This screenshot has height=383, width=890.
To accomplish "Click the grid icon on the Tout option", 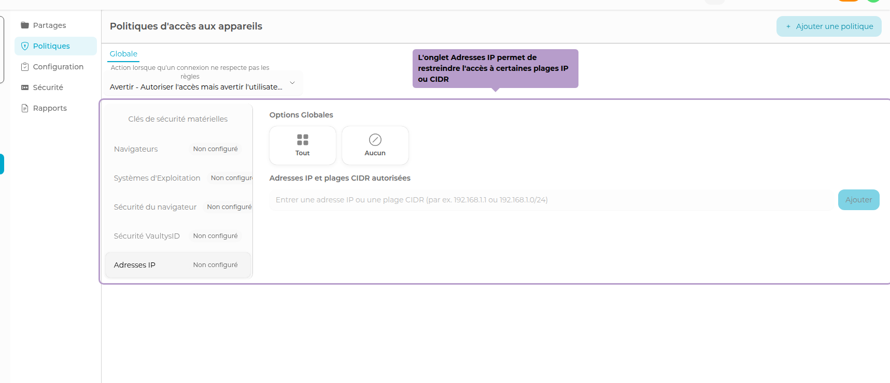I will [x=303, y=140].
